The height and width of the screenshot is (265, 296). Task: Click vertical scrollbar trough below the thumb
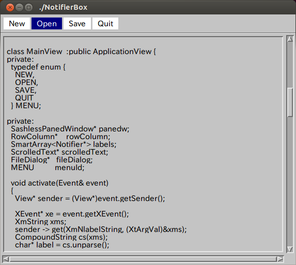290,181
